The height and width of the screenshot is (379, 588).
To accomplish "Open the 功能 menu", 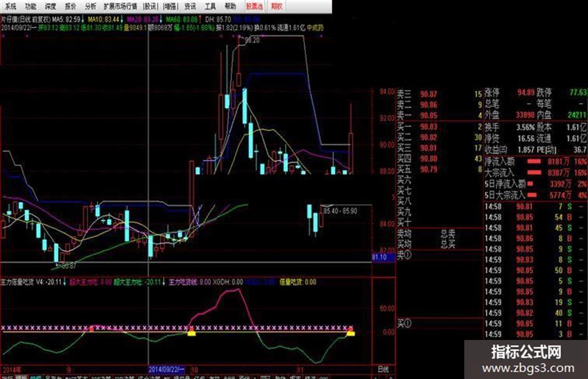I will click(30, 6).
